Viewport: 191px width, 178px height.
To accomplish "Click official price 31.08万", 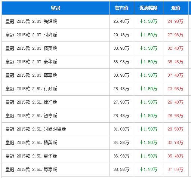I will point(121,129).
